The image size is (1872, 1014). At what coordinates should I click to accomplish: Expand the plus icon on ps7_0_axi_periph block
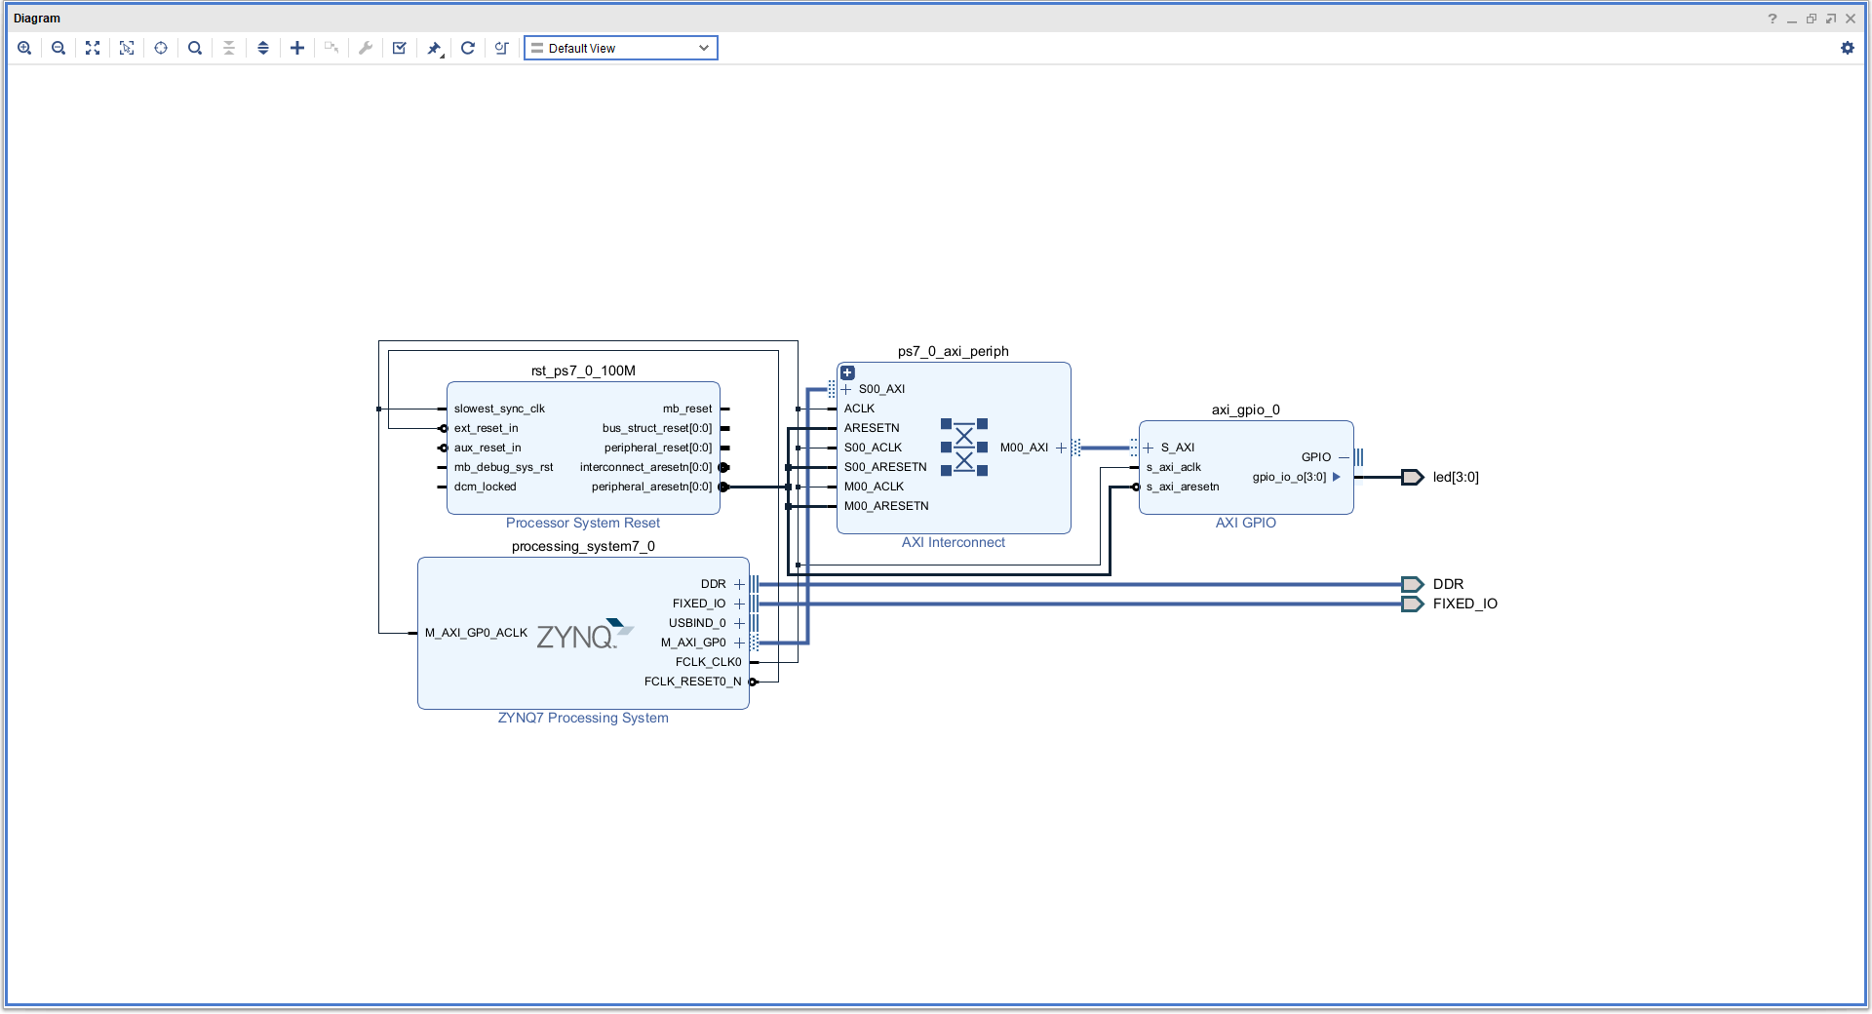847,372
